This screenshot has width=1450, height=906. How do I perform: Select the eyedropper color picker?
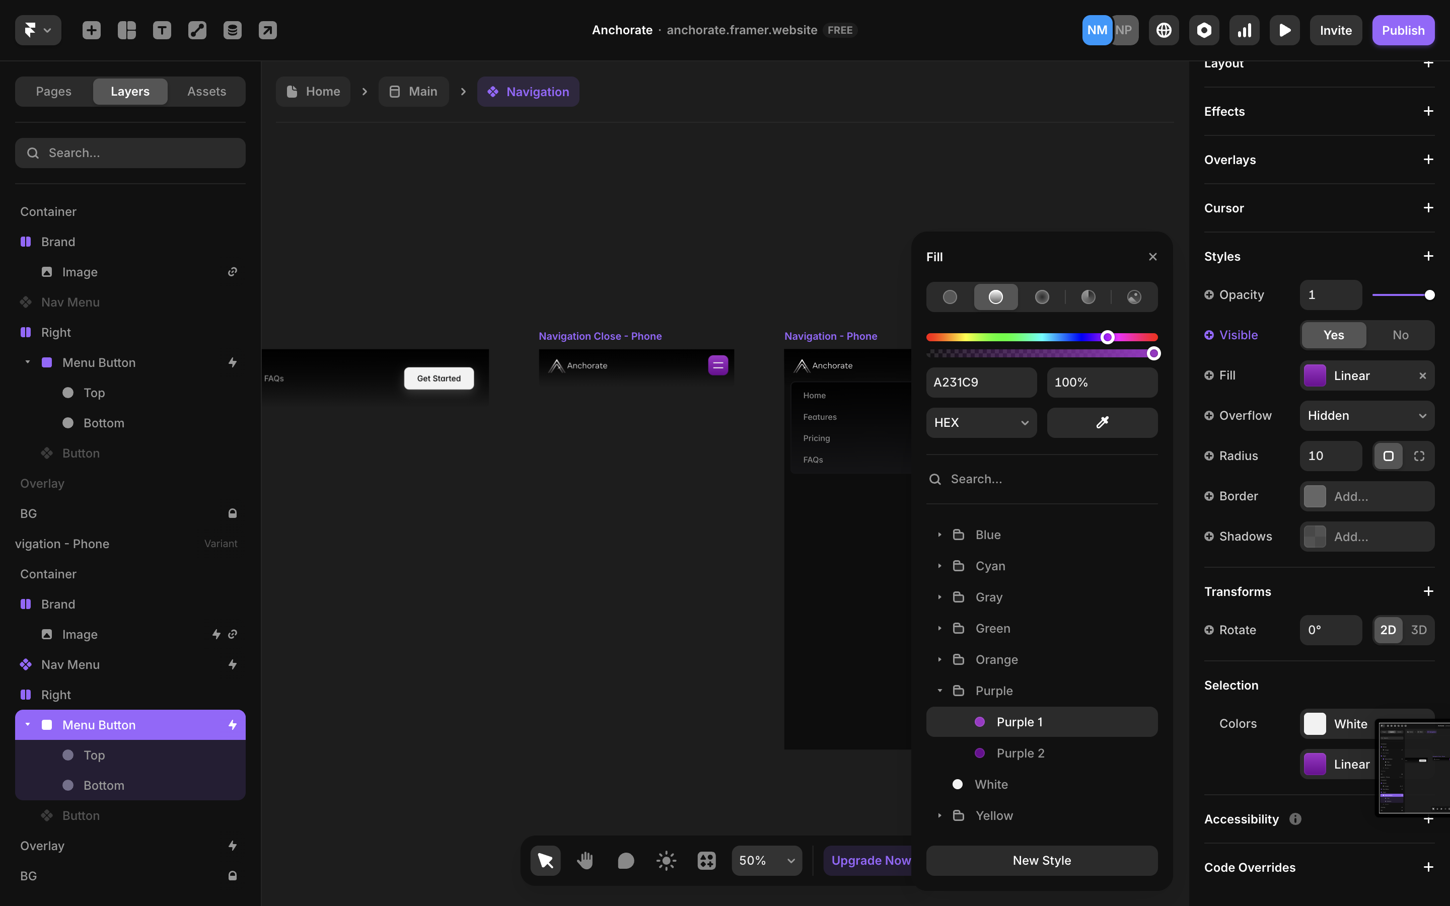(1102, 422)
